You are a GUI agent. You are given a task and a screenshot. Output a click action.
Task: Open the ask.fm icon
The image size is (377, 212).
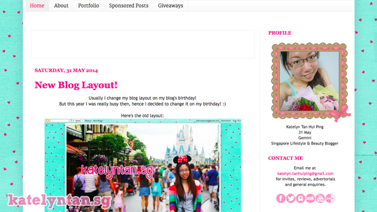click(x=310, y=198)
